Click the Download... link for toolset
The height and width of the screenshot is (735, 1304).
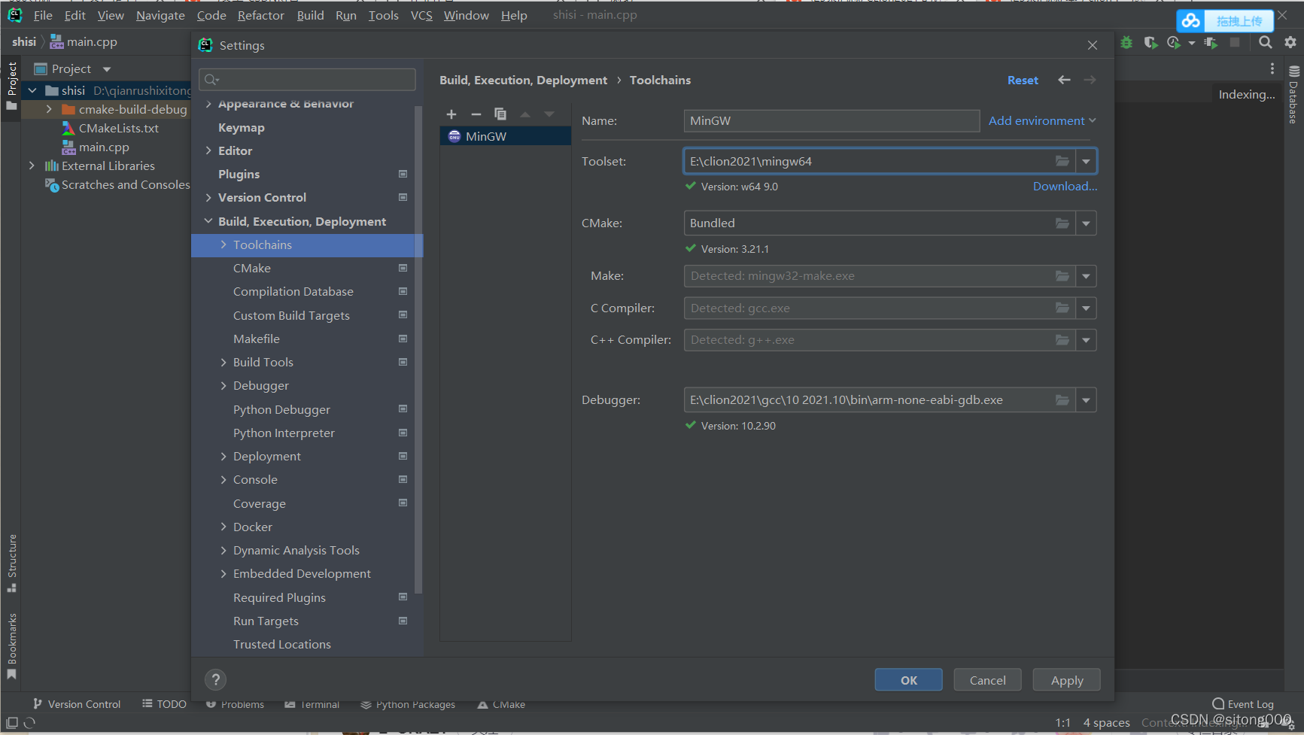[1065, 187]
